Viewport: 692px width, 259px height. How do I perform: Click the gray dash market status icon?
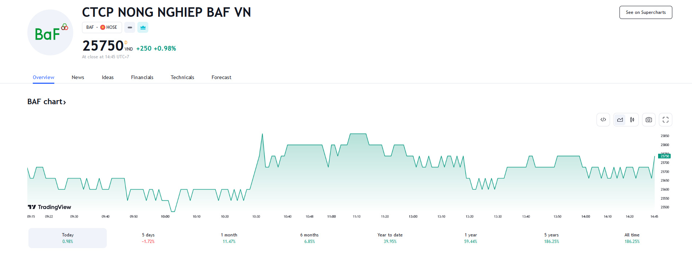pos(130,27)
